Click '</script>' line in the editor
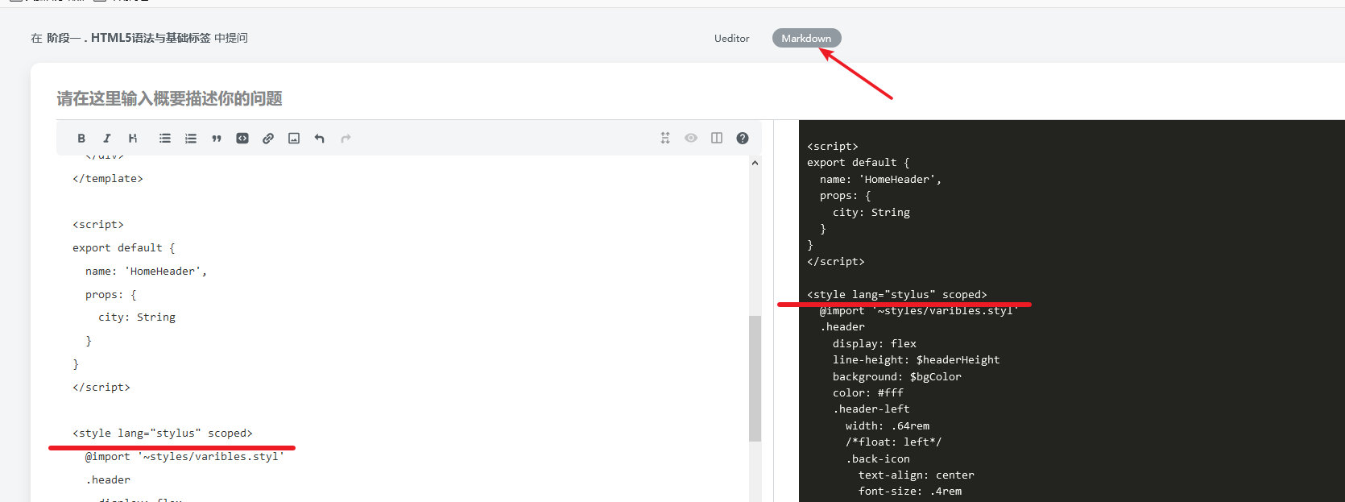This screenshot has height=502, width=1345. pyautogui.click(x=101, y=388)
